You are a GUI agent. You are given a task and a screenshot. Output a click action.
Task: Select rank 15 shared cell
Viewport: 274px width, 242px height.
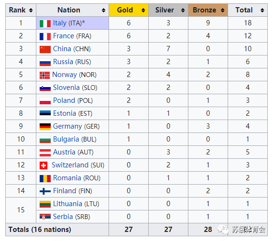point(21,210)
